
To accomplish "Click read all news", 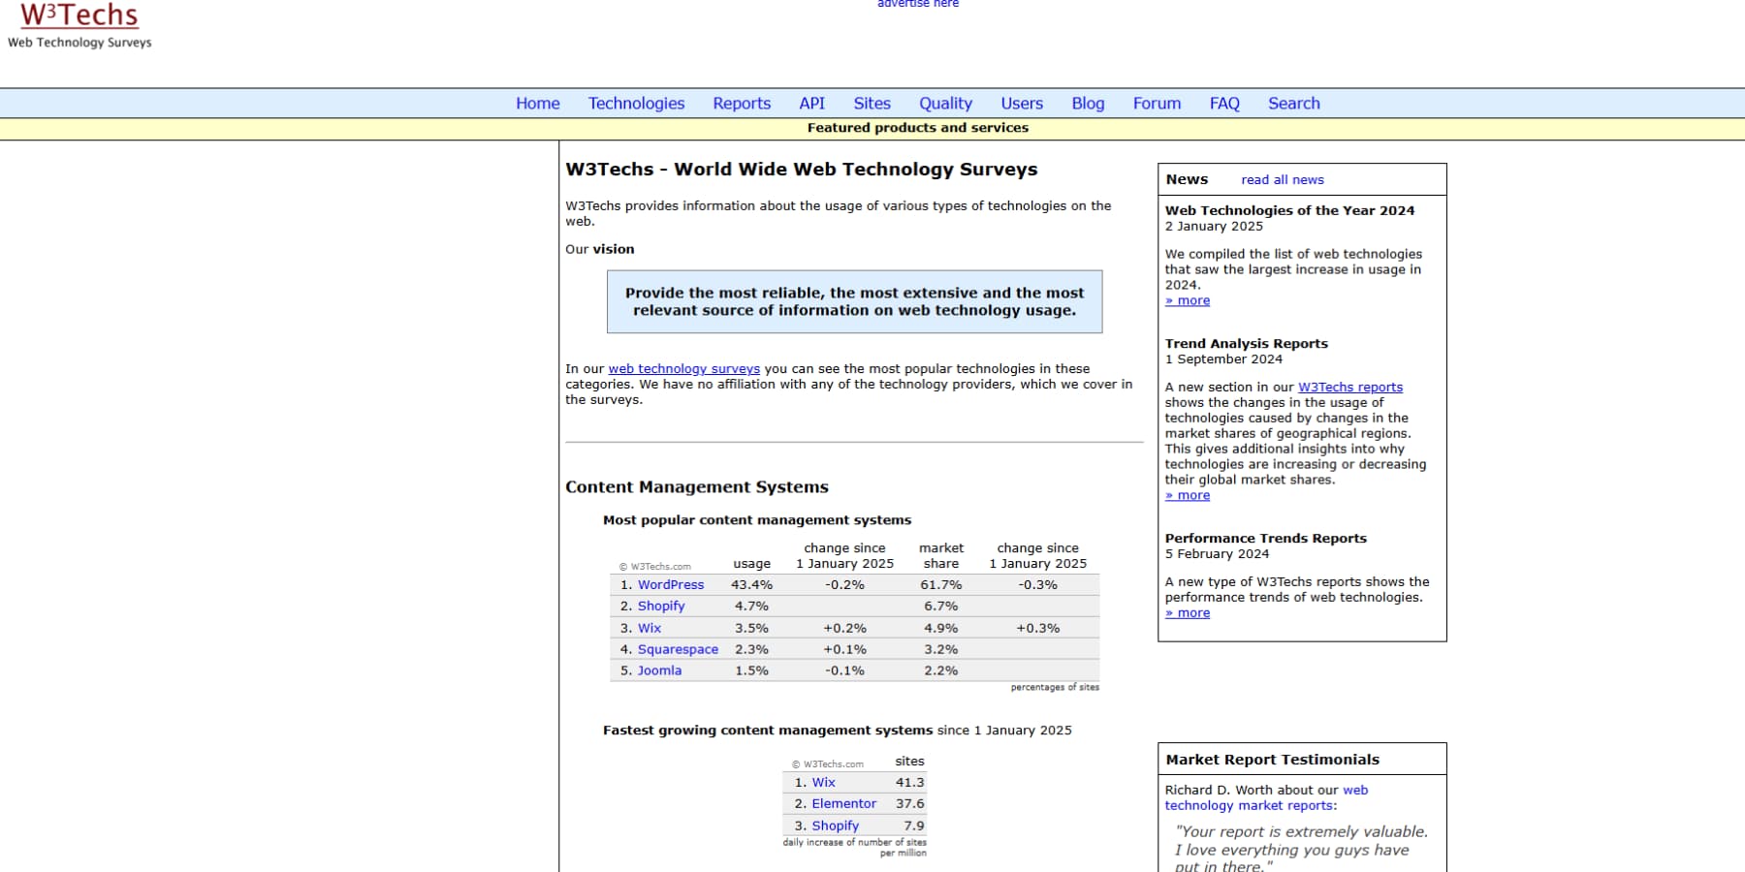I will point(1282,179).
